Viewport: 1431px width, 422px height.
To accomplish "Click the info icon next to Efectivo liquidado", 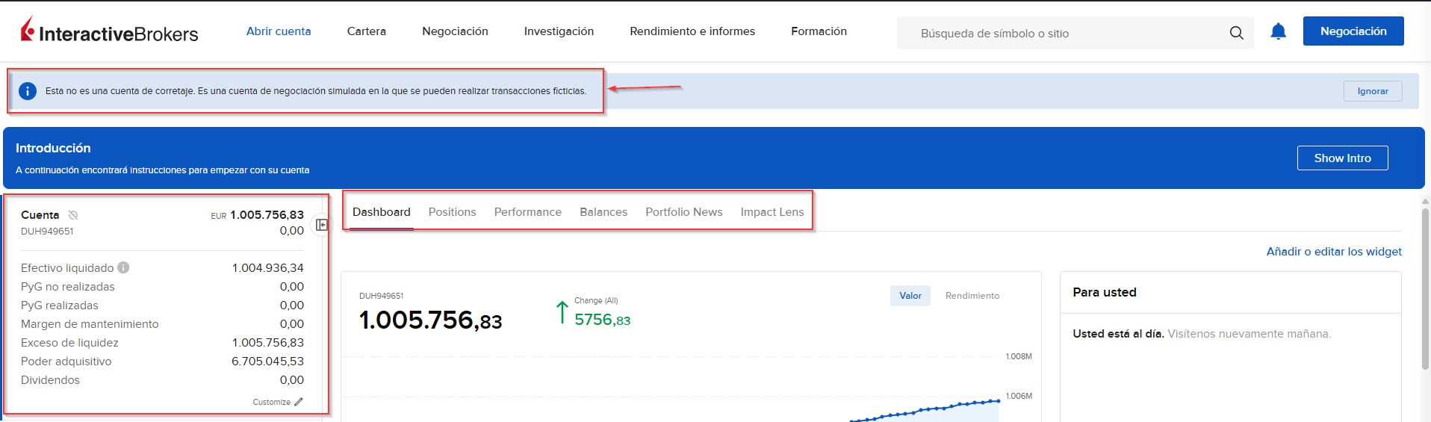I will 124,267.
